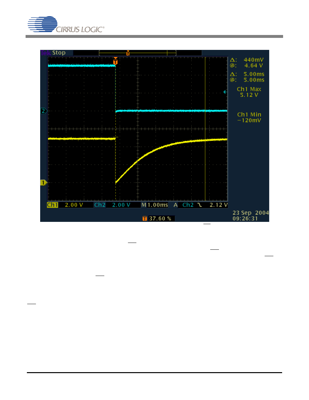Click the Ch1 label in scale readout
The image size is (309, 400).
52,205
